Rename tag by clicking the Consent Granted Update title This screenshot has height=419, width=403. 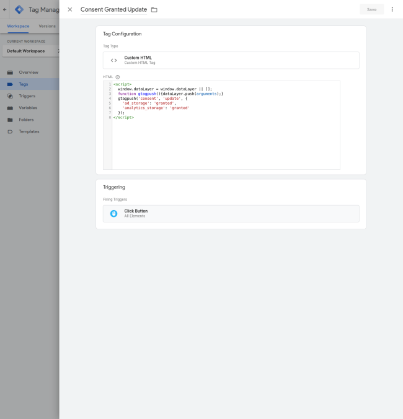113,10
